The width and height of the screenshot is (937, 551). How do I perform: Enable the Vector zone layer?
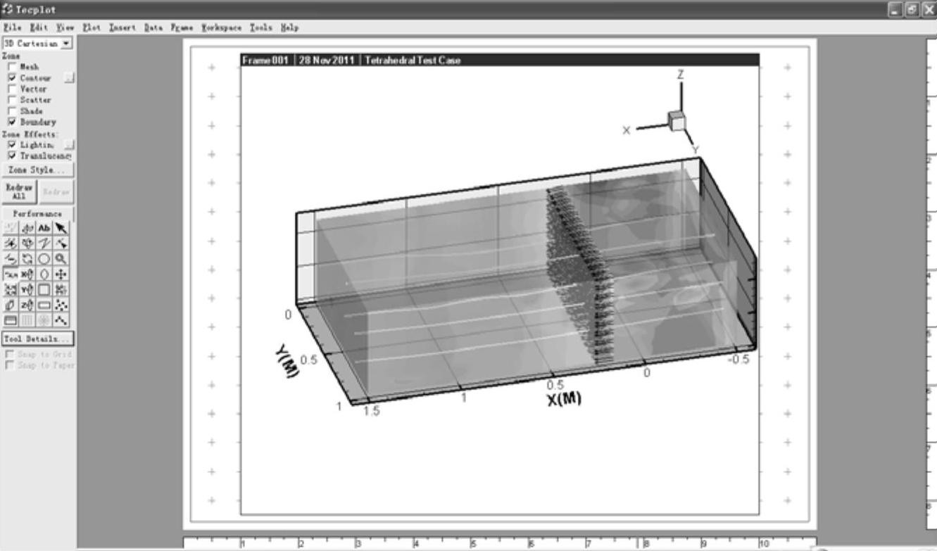12,89
